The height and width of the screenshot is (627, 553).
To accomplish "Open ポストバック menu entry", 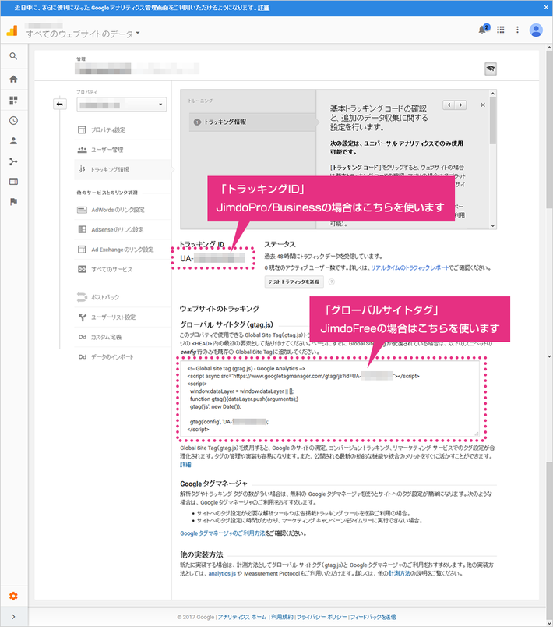I will 122,297.
